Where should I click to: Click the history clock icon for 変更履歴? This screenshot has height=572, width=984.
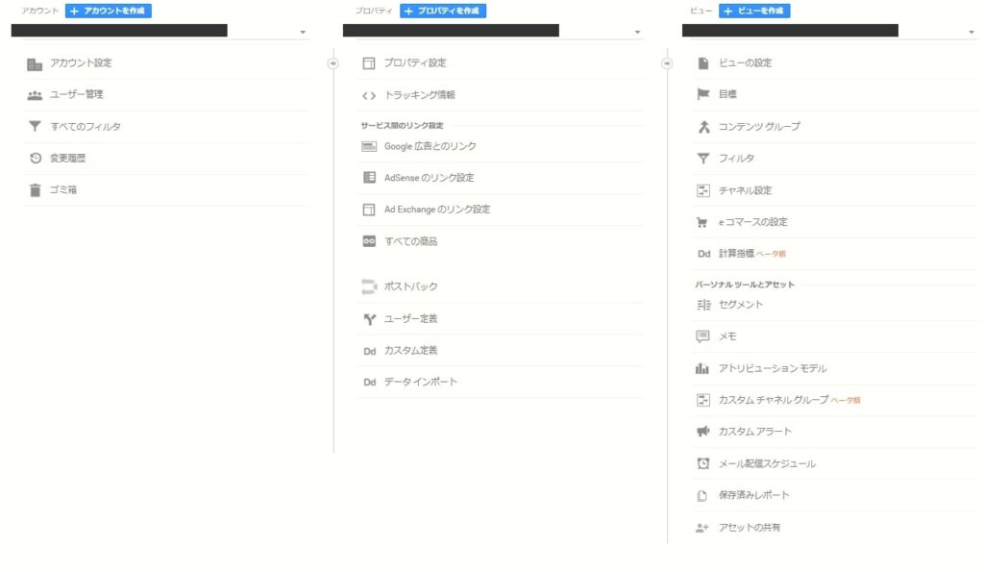pos(36,159)
